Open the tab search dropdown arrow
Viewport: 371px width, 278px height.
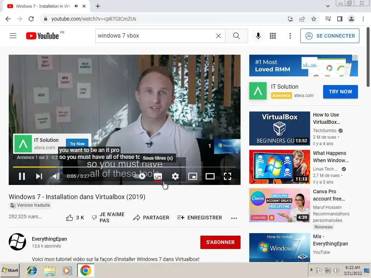(328, 6)
